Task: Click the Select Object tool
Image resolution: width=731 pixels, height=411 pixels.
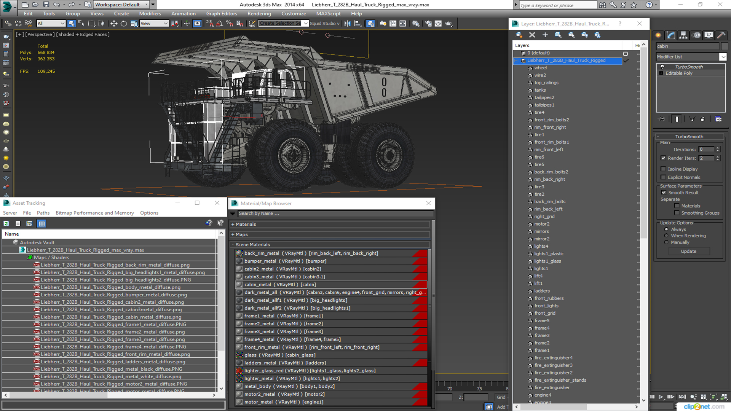Action: point(71,24)
